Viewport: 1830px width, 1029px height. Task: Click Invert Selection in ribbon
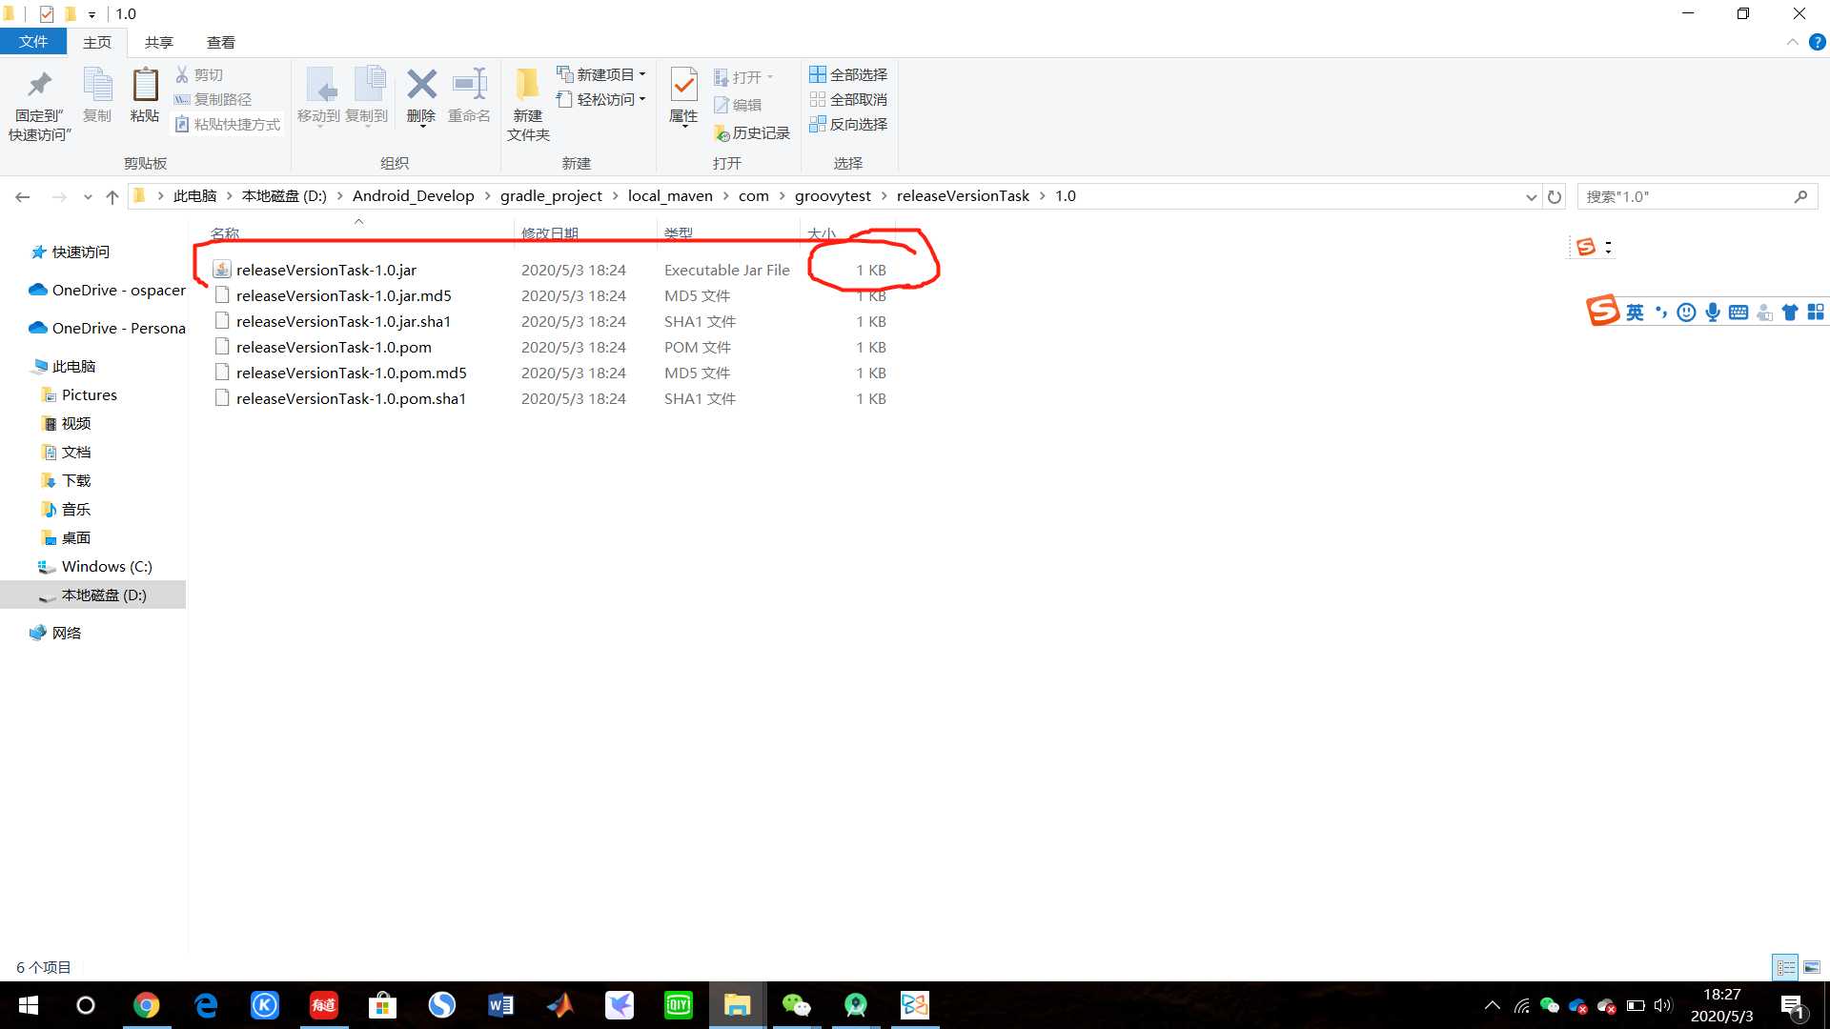pos(848,124)
